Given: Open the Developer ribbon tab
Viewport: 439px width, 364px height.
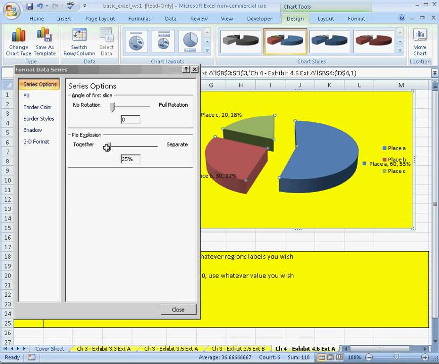Looking at the screenshot, I should pos(259,19).
